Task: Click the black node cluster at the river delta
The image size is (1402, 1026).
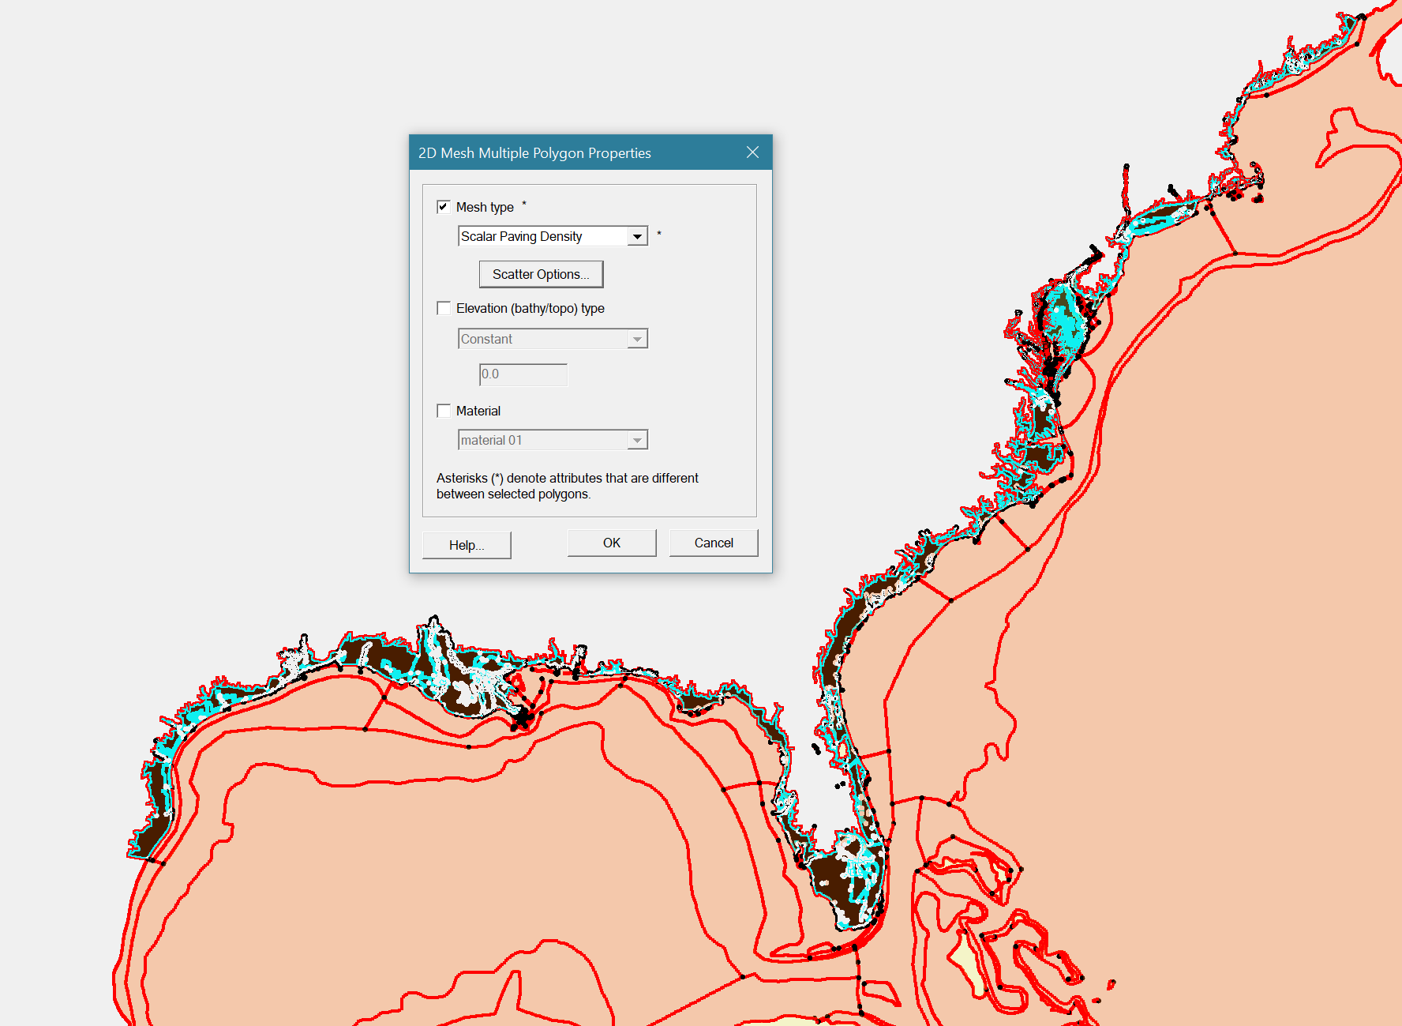Action: 523,719
